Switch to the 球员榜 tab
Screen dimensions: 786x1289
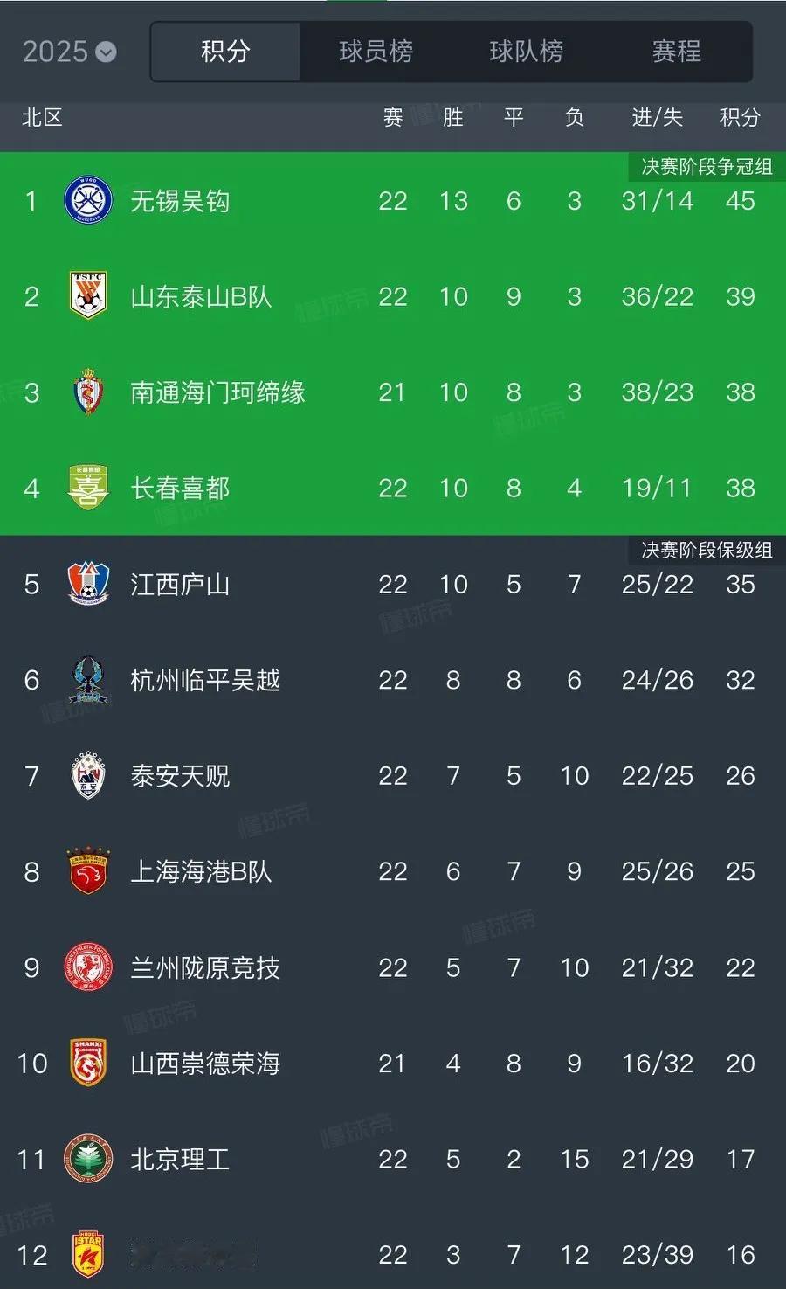tap(376, 52)
